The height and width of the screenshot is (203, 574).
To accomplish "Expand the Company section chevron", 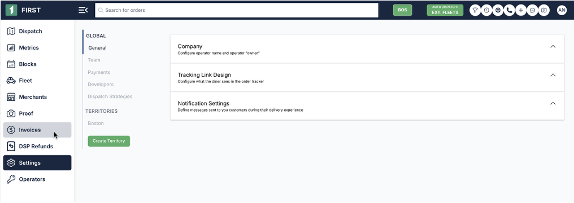I will 553,46.
